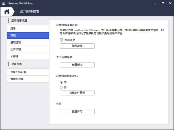Go to the Home screen icon
Image resolution: width=174 pixels, height=130 pixels.
(7, 12)
